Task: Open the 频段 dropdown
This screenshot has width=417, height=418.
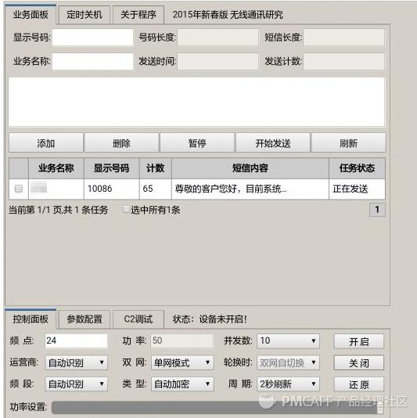Action: 76,384
